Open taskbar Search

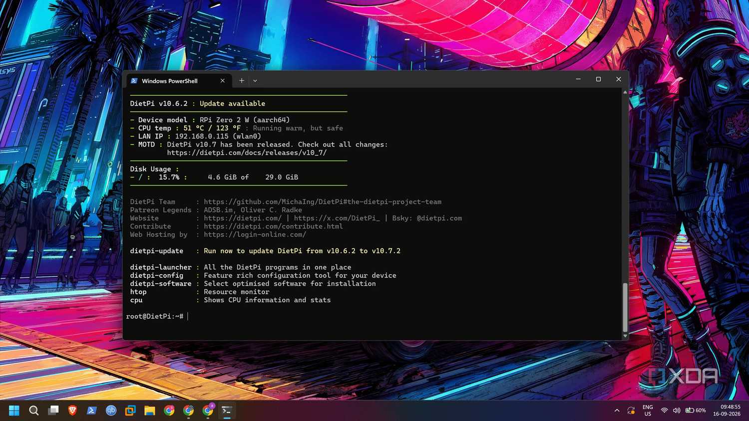pyautogui.click(x=34, y=411)
